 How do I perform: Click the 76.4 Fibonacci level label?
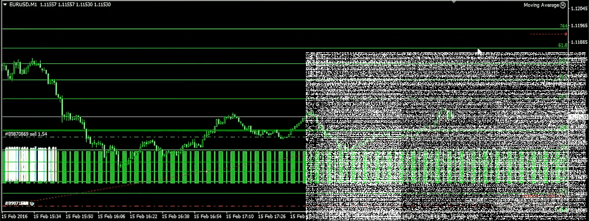(x=563, y=26)
